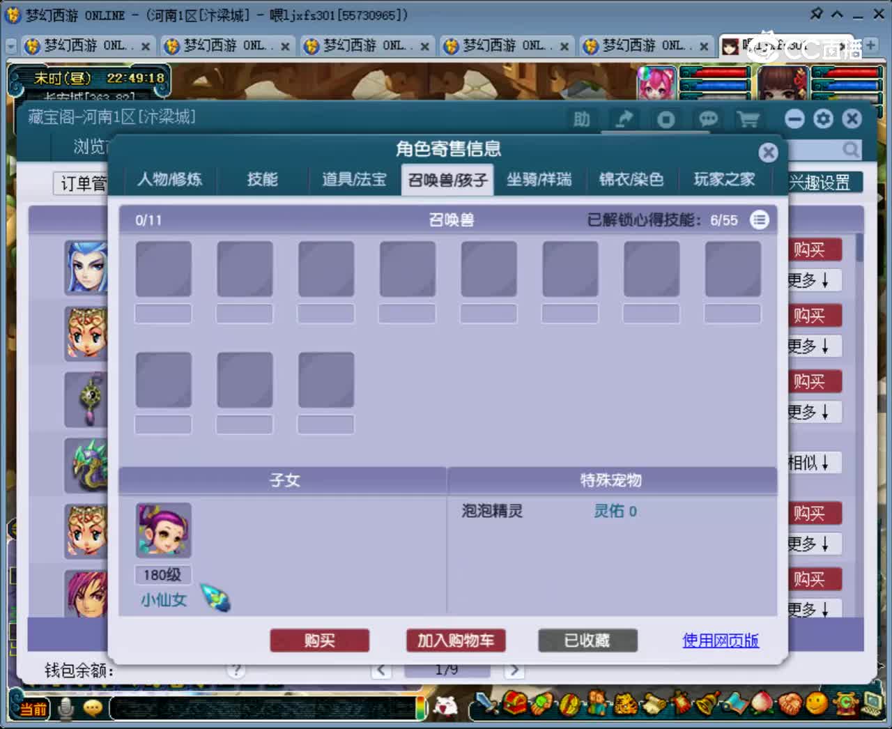Click the red 购买 button in dialog
This screenshot has width=892, height=729.
click(x=320, y=640)
